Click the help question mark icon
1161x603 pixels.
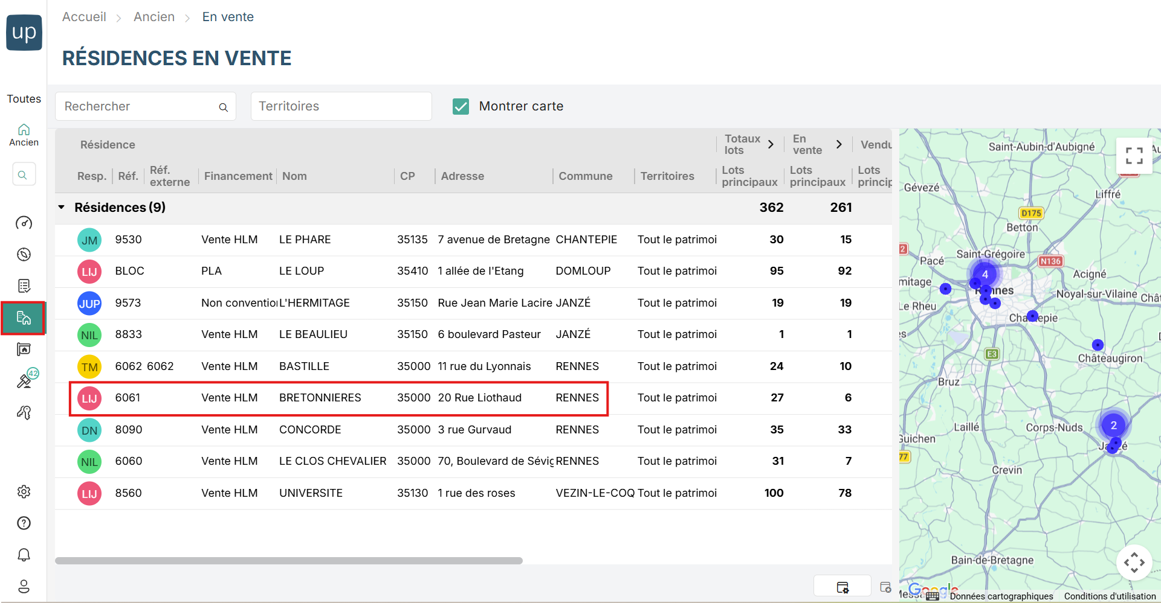[24, 523]
